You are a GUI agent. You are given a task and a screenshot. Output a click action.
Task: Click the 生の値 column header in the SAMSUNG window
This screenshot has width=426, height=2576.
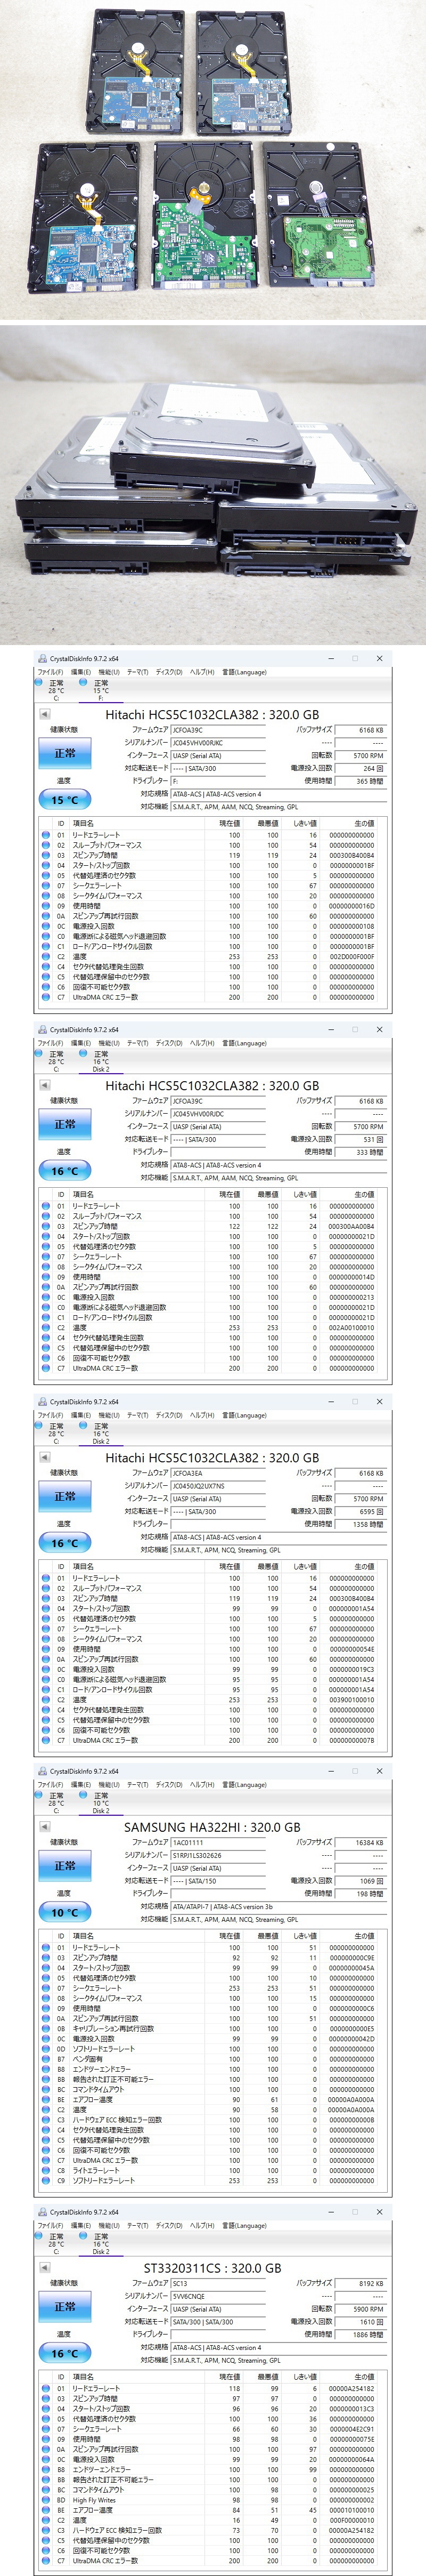pyautogui.click(x=364, y=1936)
